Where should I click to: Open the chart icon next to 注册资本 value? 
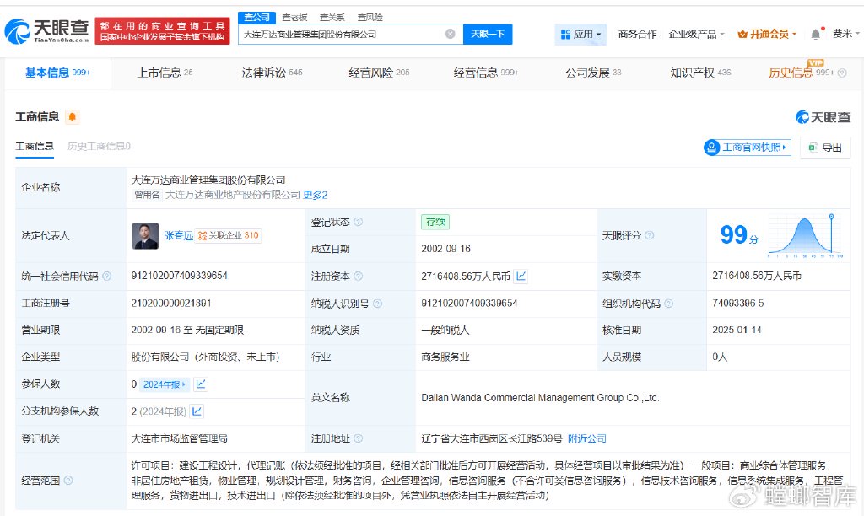click(x=521, y=276)
